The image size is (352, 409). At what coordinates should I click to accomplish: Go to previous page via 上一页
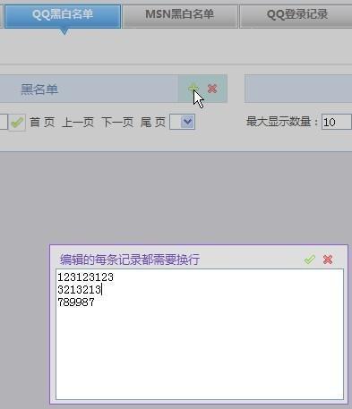pyautogui.click(x=78, y=123)
